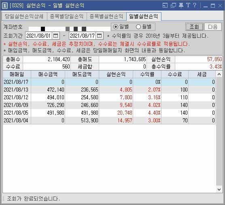Click the total 실현손익 value 57,850

199,59
